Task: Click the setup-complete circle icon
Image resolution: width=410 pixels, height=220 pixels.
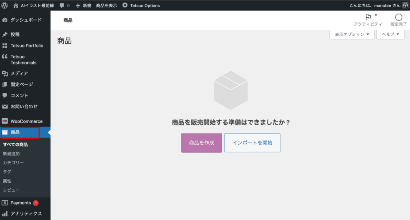Action: (x=398, y=17)
